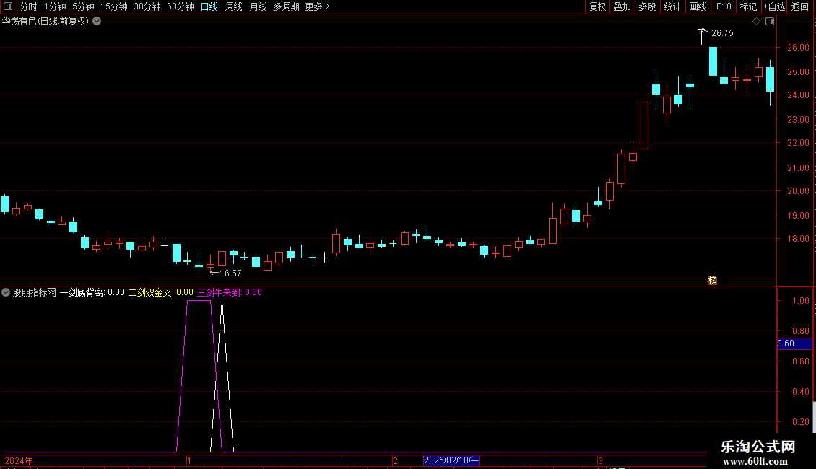The height and width of the screenshot is (469, 816).
Task: Click the 0.68 highlighted axis value
Action: click(x=794, y=343)
